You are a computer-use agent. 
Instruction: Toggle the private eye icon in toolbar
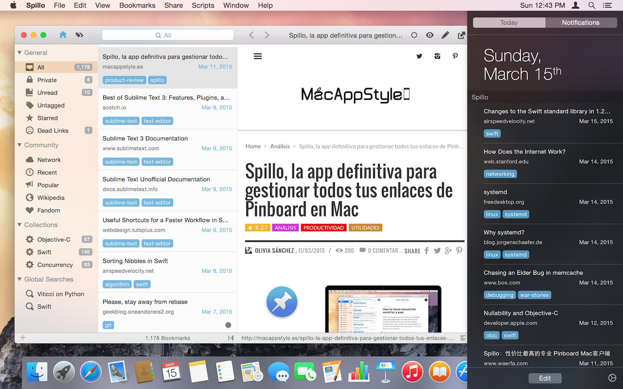click(430, 35)
